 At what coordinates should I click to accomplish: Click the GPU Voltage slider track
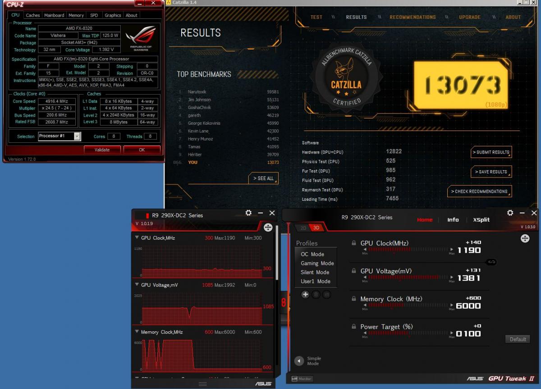click(408, 277)
